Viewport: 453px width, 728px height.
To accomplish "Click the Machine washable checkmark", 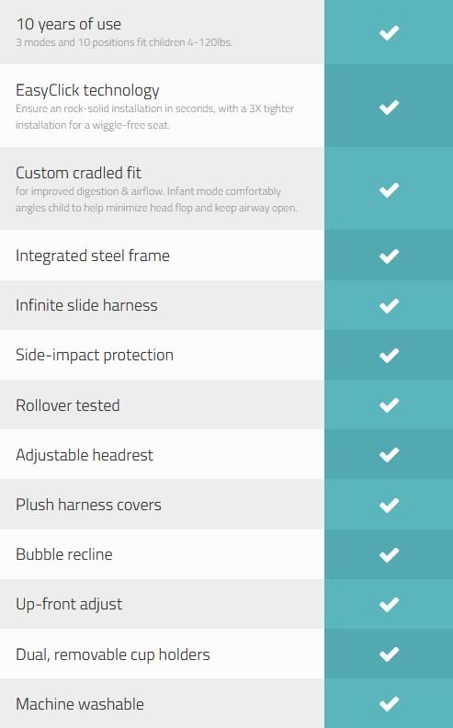I will [x=389, y=704].
